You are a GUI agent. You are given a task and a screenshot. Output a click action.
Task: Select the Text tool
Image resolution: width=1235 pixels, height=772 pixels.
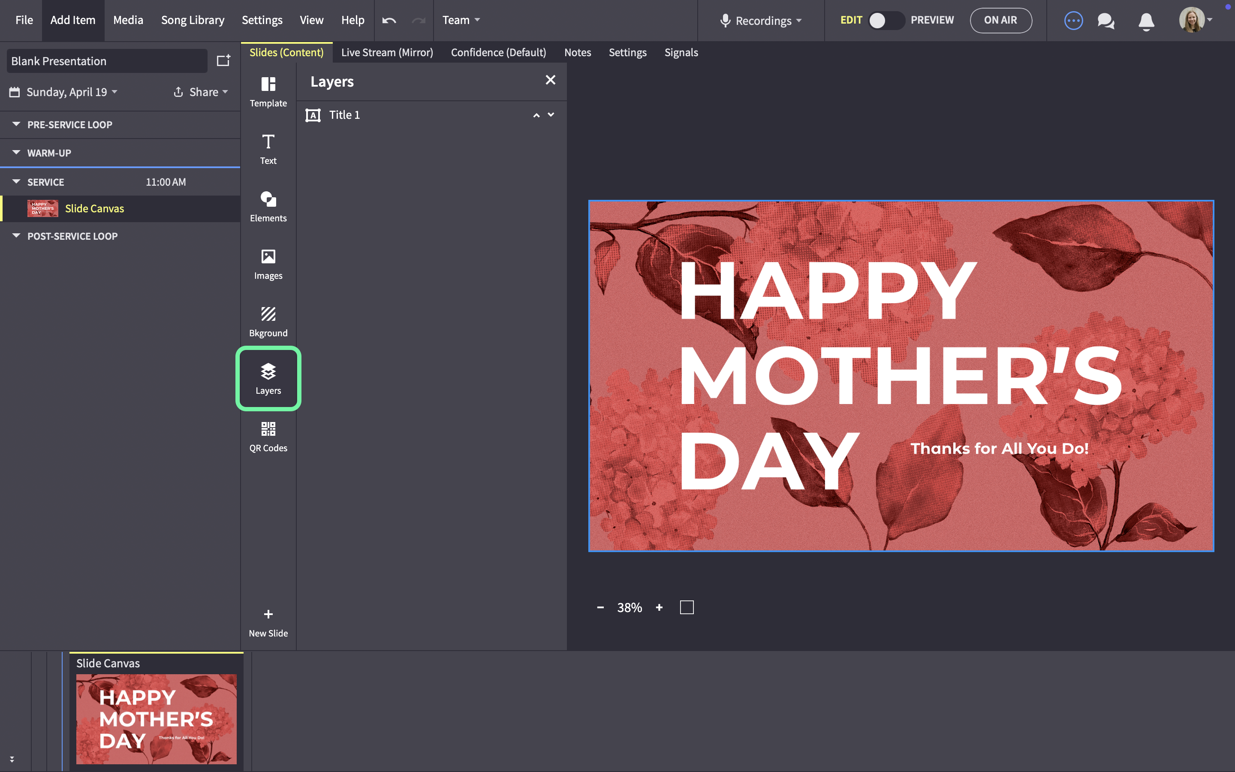[268, 150]
